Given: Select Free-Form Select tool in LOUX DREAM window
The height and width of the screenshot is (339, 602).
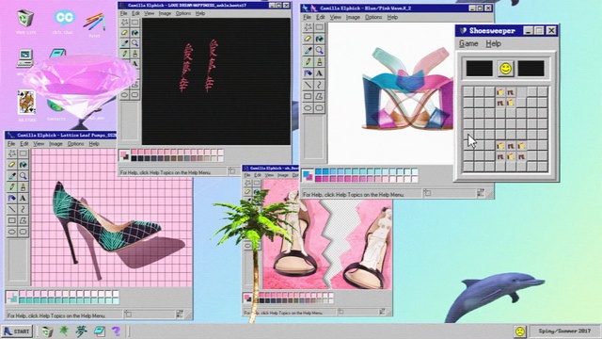Looking at the screenshot, I should 124,23.
